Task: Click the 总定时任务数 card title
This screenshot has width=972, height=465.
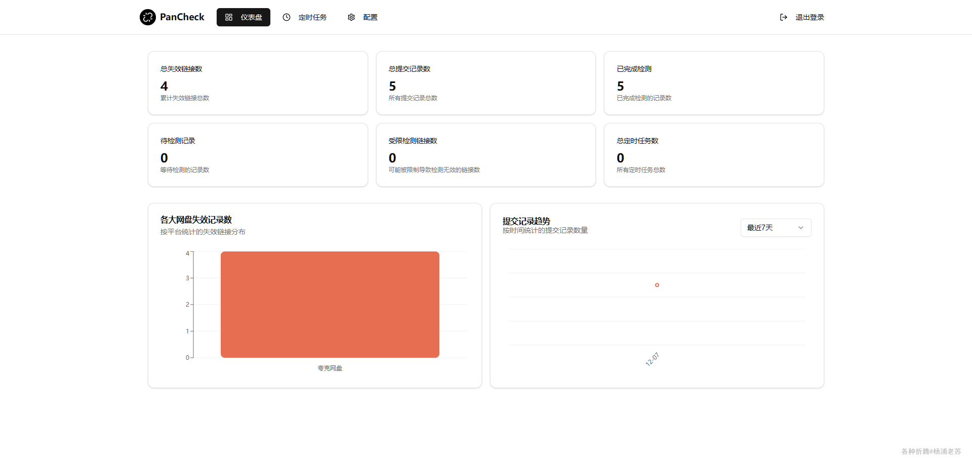Action: click(637, 141)
